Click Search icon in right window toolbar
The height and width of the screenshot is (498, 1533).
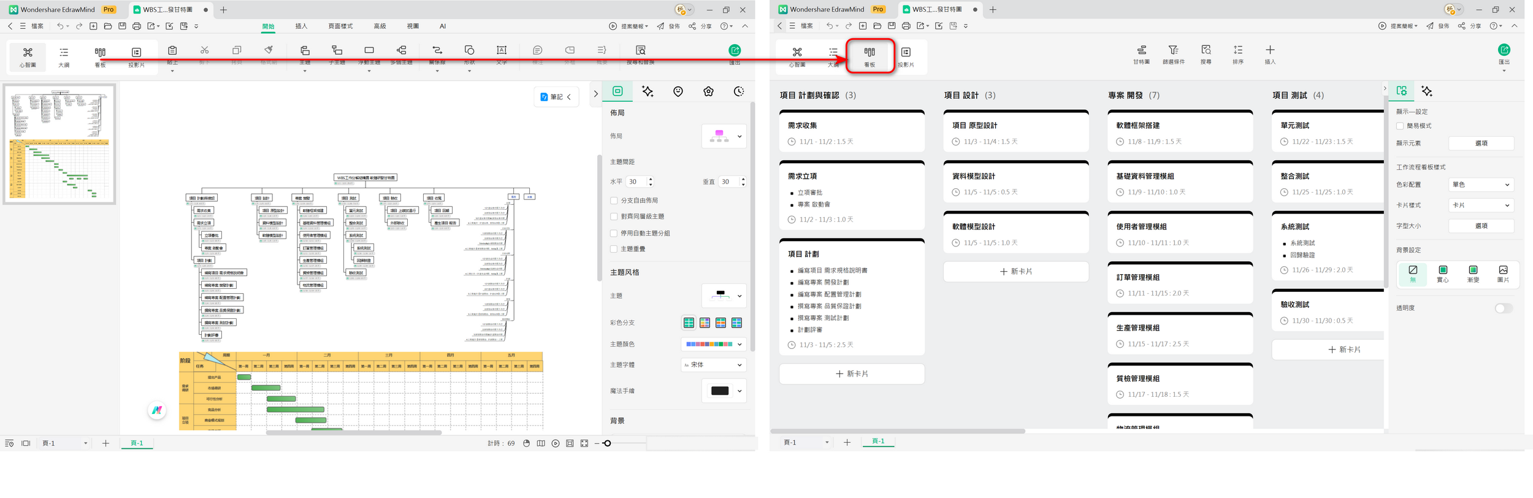(x=1206, y=50)
